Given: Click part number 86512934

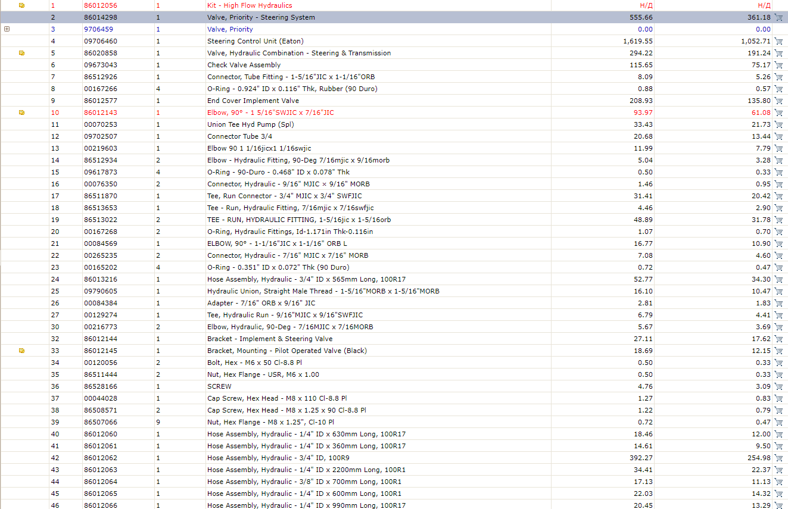Looking at the screenshot, I should pos(101,160).
